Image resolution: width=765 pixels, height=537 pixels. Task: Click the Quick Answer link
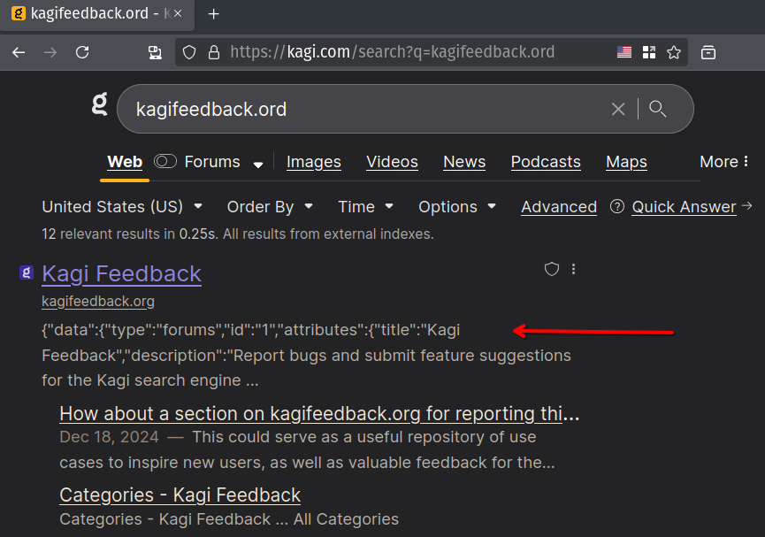684,207
